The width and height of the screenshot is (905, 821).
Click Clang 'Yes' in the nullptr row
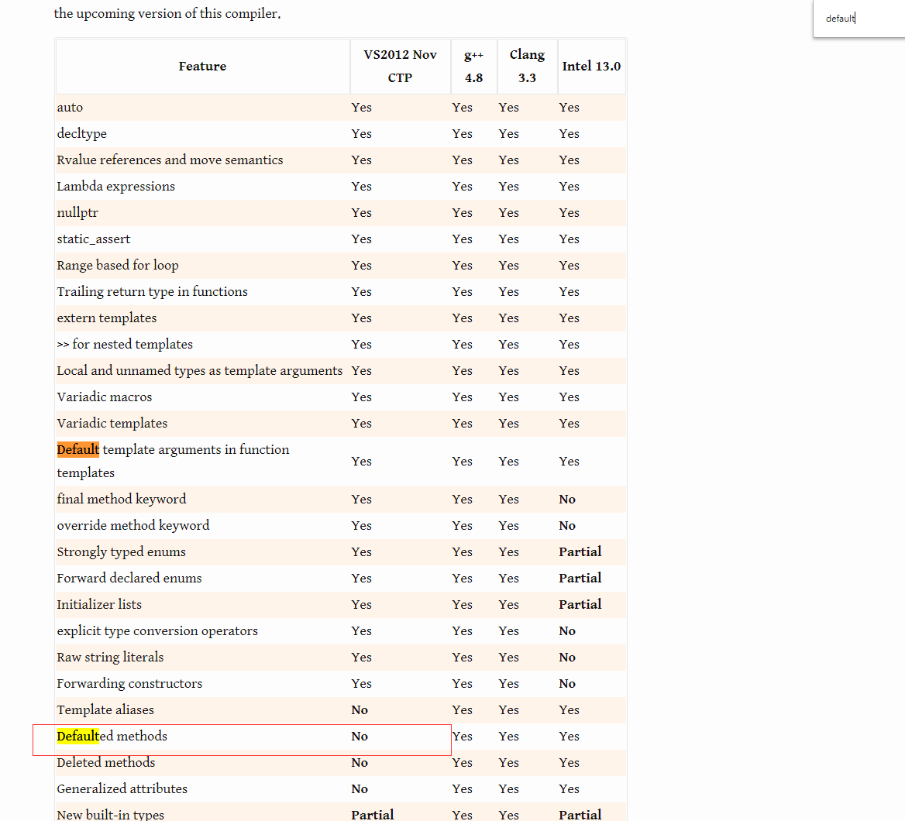click(x=509, y=213)
